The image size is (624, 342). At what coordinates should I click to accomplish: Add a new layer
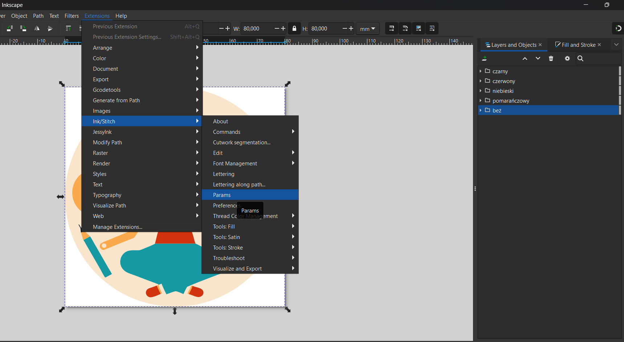coord(484,58)
